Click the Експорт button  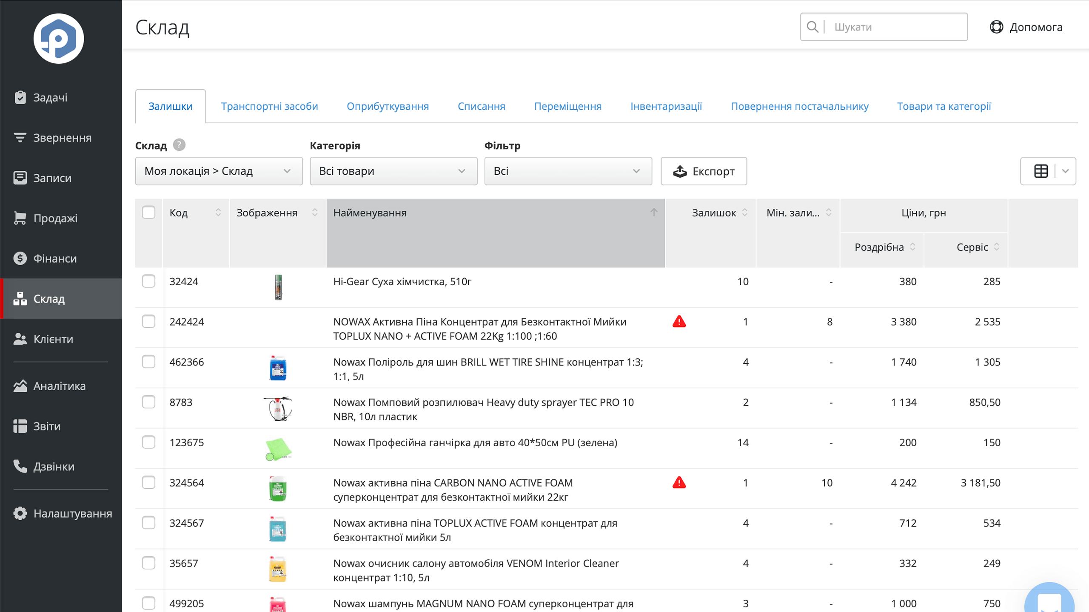704,171
